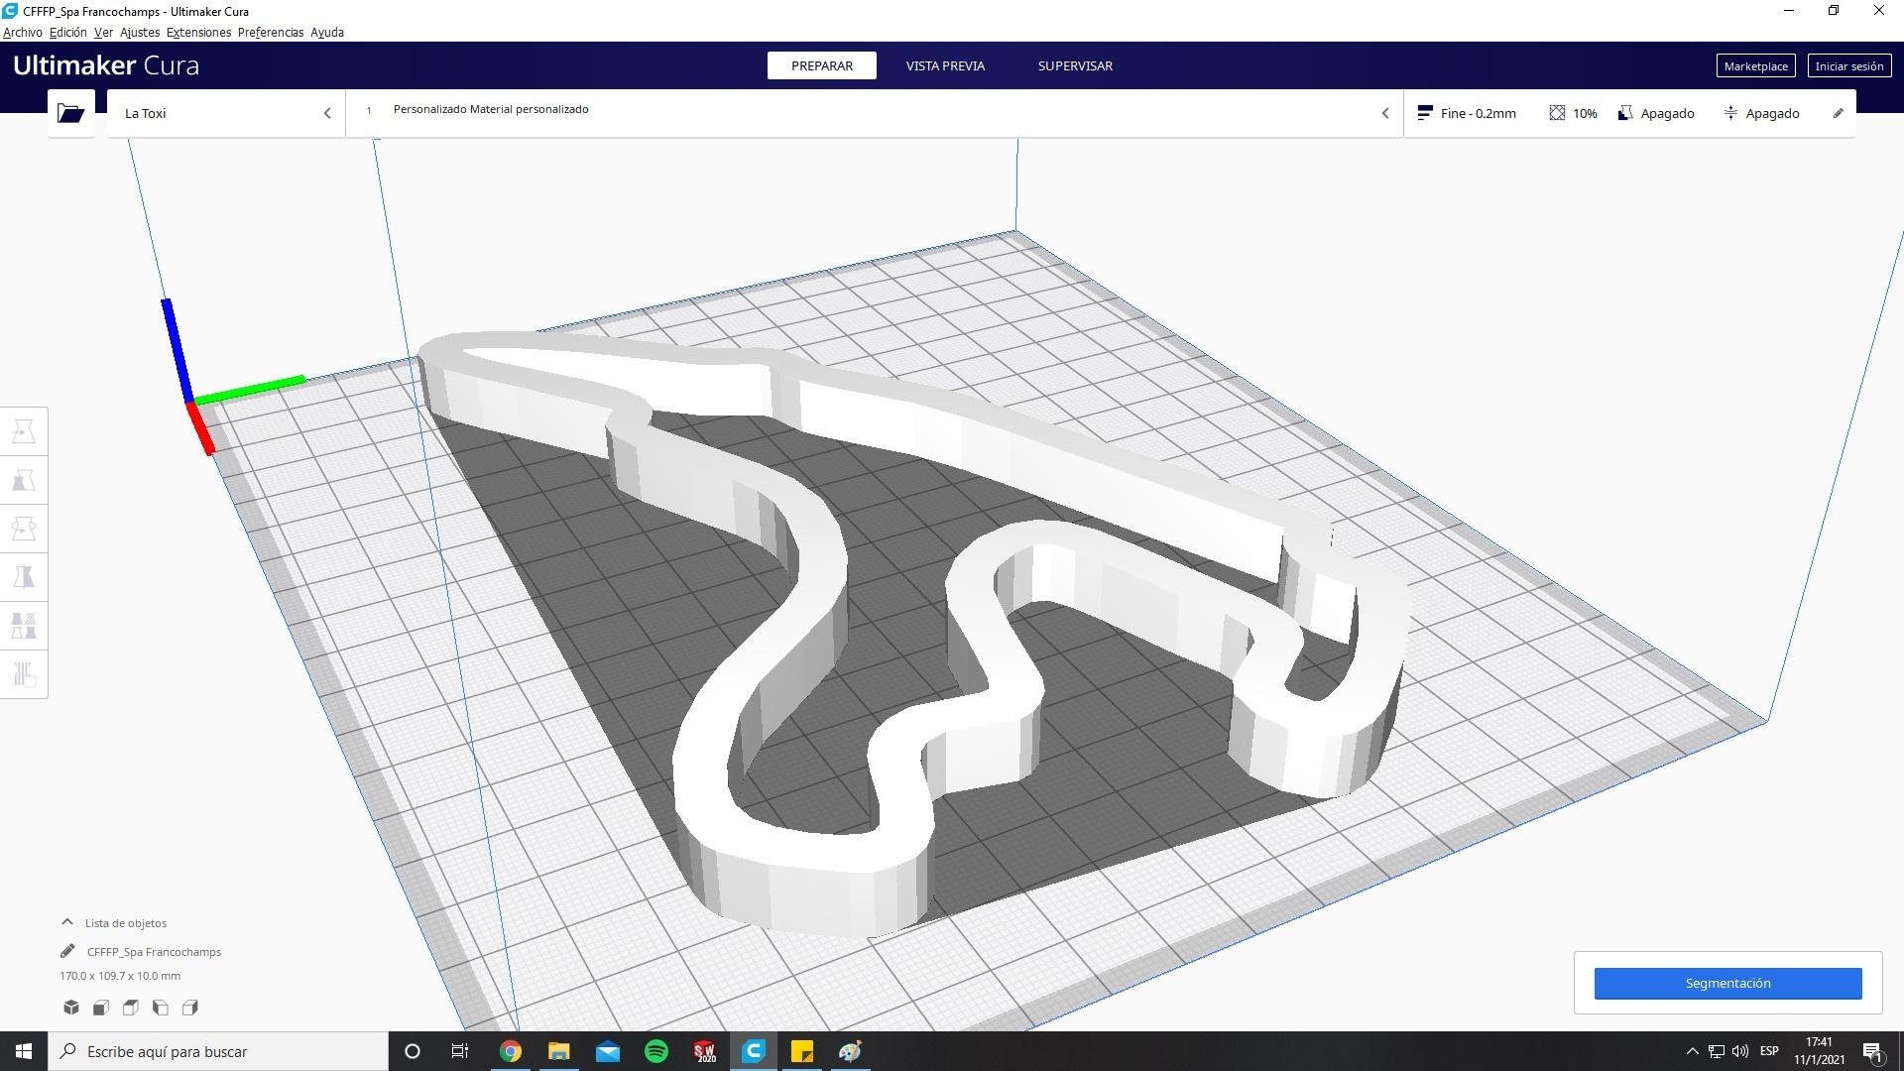Image resolution: width=1904 pixels, height=1071 pixels.
Task: Open custom print settings pencil icon
Action: click(x=1838, y=113)
